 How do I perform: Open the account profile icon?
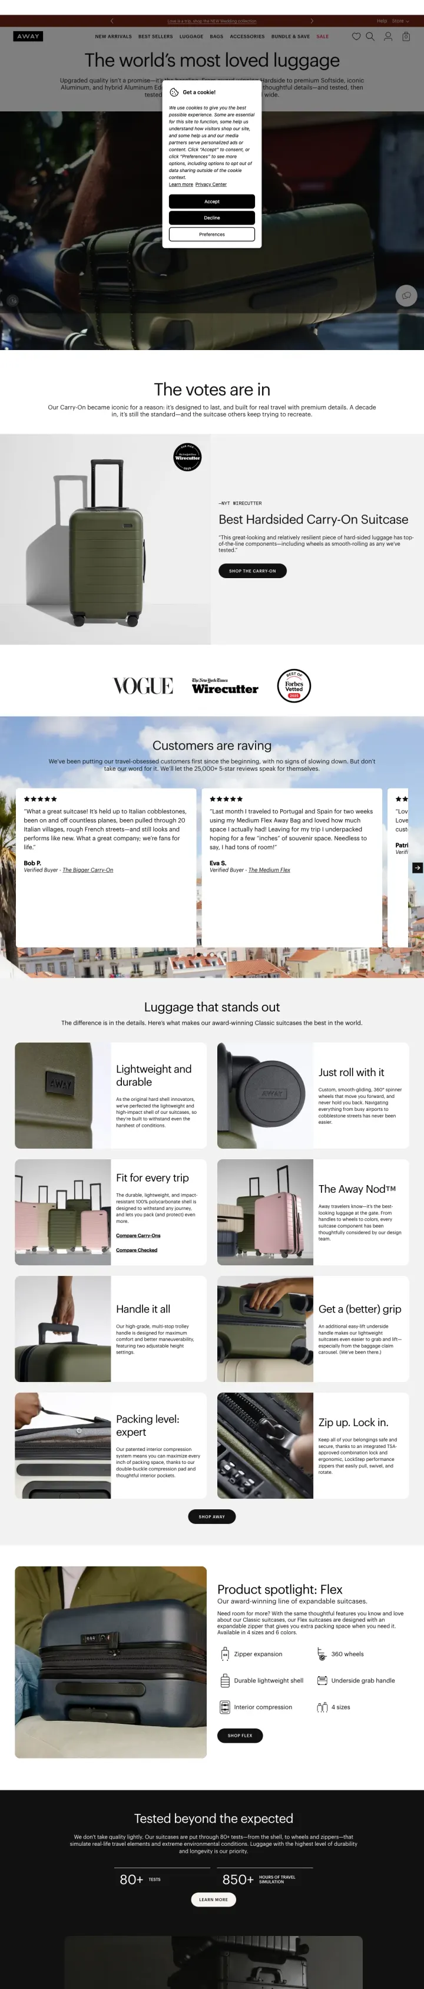[389, 37]
